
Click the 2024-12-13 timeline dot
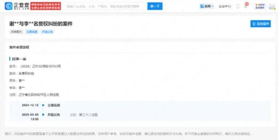click(x=43, y=105)
